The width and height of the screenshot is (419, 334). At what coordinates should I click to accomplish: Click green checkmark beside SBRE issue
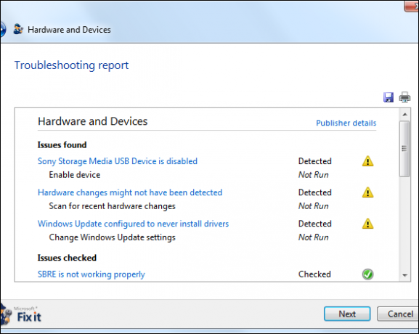click(367, 274)
